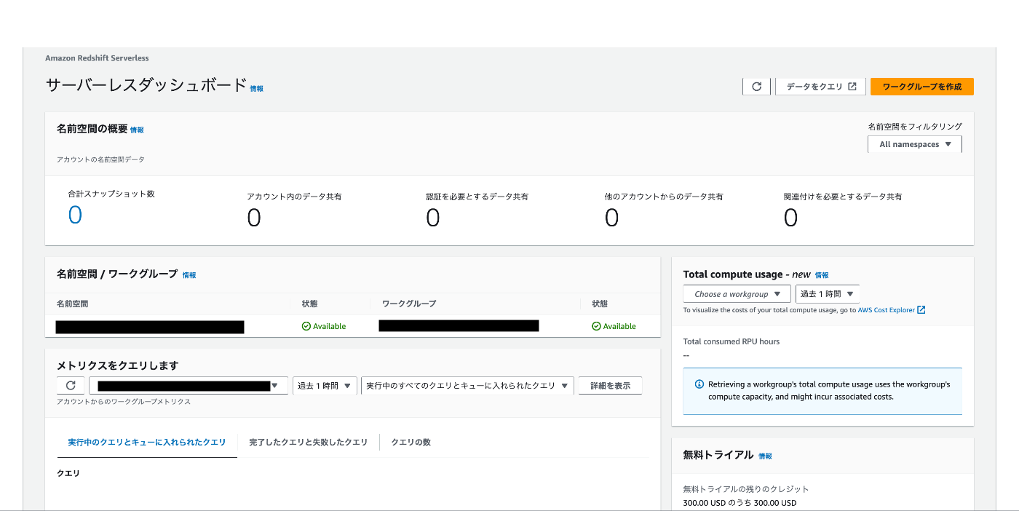
Task: Open 過去 1 時間 dropdown in compute usage
Action: click(x=827, y=294)
